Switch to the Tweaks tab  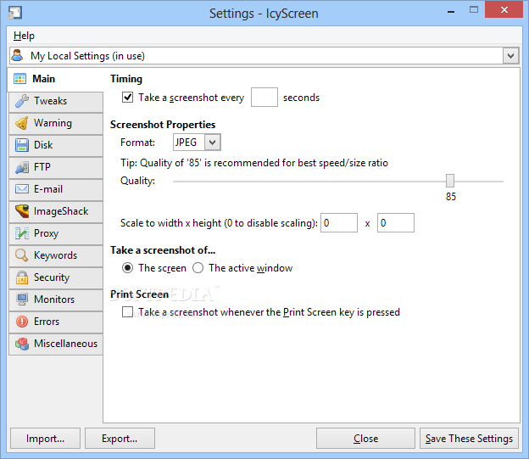(x=56, y=101)
